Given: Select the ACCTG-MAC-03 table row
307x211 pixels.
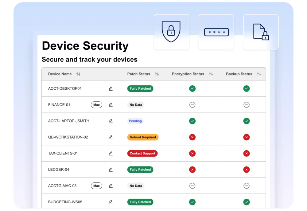Looking at the screenshot, I should click(x=153, y=186).
